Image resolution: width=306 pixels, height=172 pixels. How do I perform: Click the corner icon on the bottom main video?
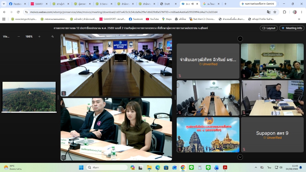pyautogui.click(x=63, y=157)
